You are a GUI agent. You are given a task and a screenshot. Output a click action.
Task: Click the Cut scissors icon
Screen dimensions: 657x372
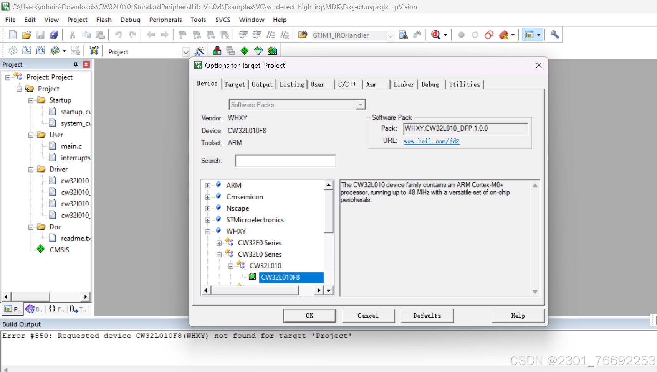pyautogui.click(x=72, y=35)
